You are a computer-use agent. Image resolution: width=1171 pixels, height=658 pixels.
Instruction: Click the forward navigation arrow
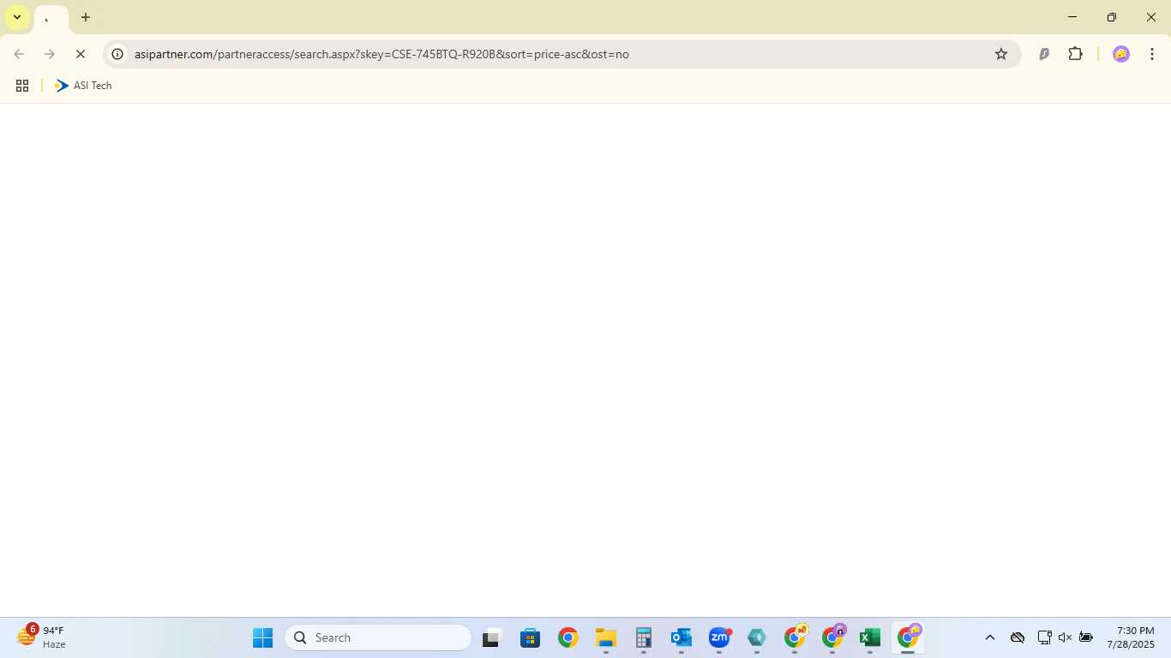pos(50,54)
